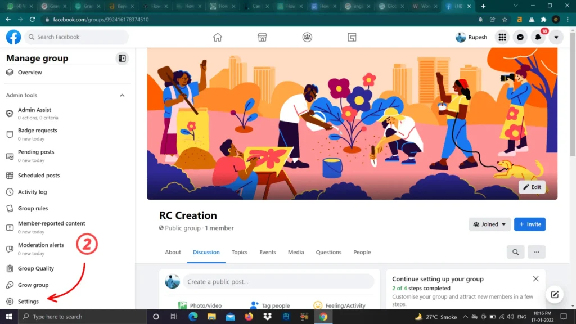This screenshot has height=324, width=576.
Task: Open Grow group
Action: click(x=33, y=285)
